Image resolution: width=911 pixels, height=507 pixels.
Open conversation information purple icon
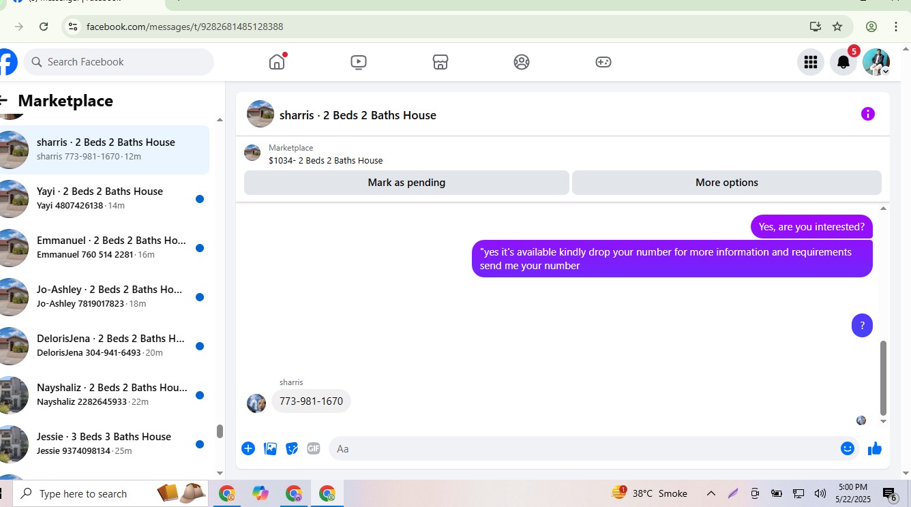867,114
